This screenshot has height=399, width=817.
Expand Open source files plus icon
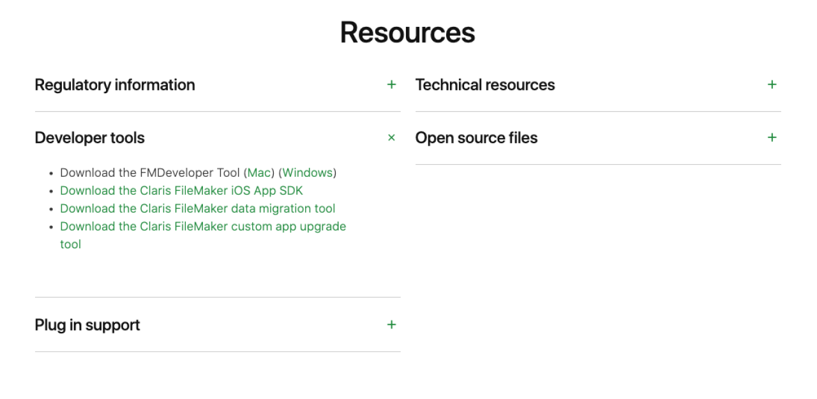(x=772, y=138)
